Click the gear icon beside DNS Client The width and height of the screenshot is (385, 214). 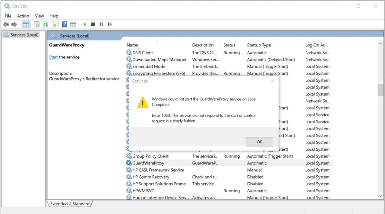(129, 52)
